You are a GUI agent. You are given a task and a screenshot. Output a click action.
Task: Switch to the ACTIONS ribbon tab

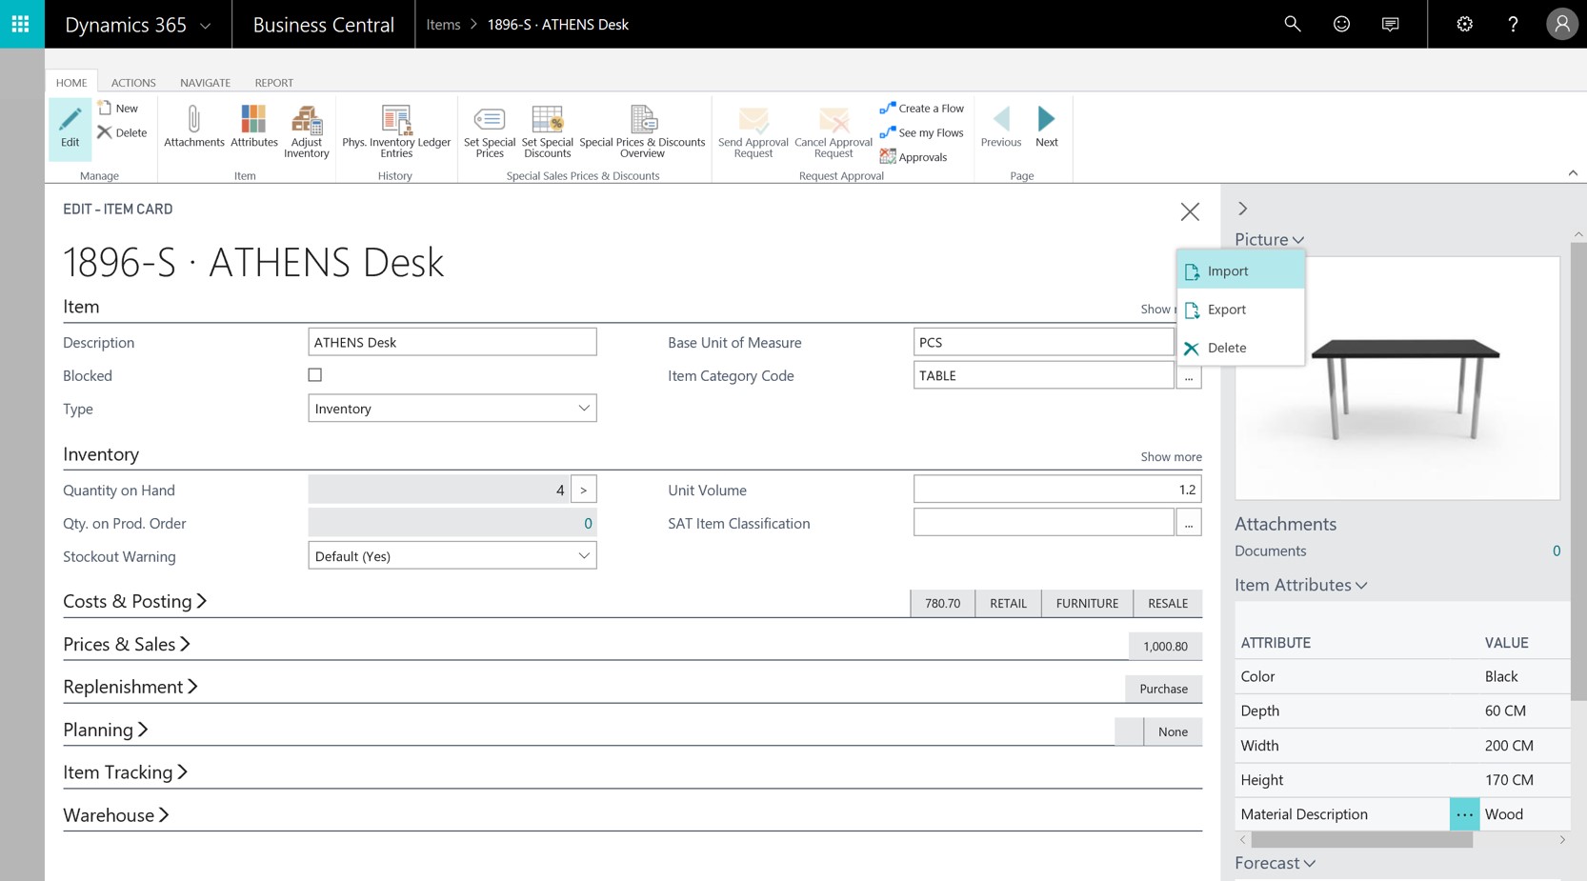pyautogui.click(x=133, y=83)
